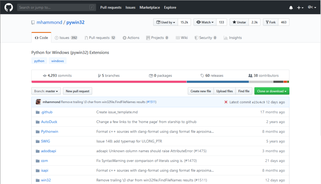Image resolution: width=321 pixels, height=184 pixels.
Task: Open the isapi folder
Action: coord(45,170)
